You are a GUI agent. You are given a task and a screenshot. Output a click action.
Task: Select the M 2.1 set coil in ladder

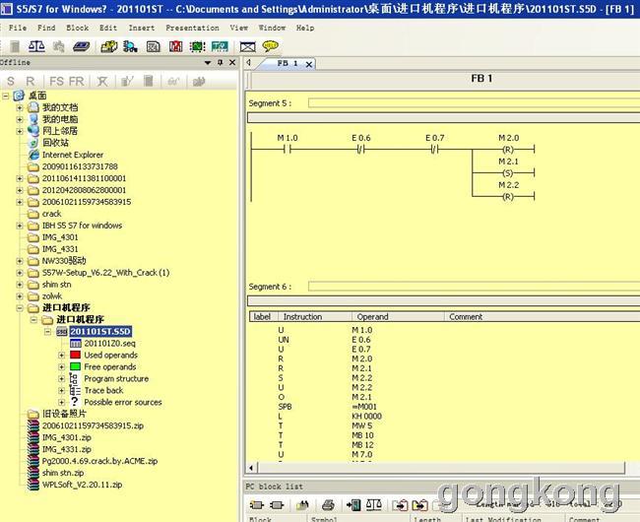point(507,173)
